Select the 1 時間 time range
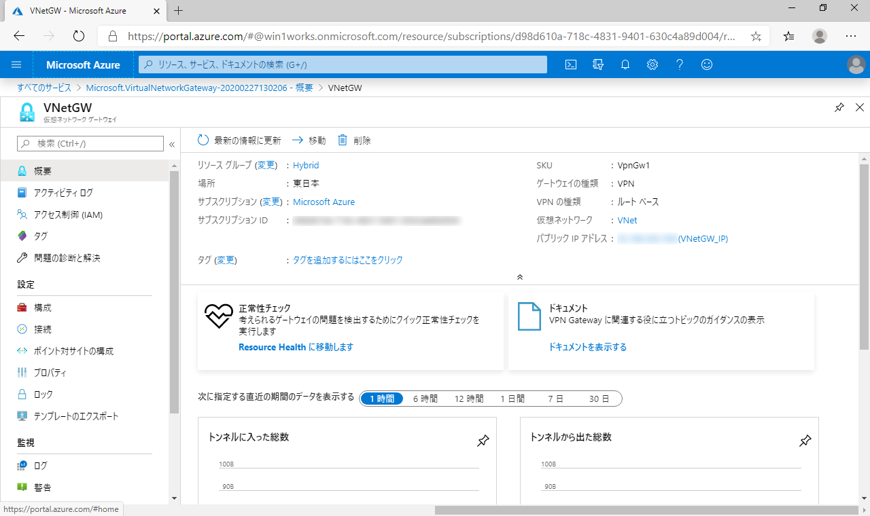 click(382, 399)
